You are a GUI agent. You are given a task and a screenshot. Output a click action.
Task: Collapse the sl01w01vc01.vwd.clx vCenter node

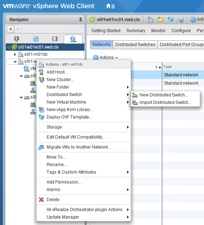point(9,47)
